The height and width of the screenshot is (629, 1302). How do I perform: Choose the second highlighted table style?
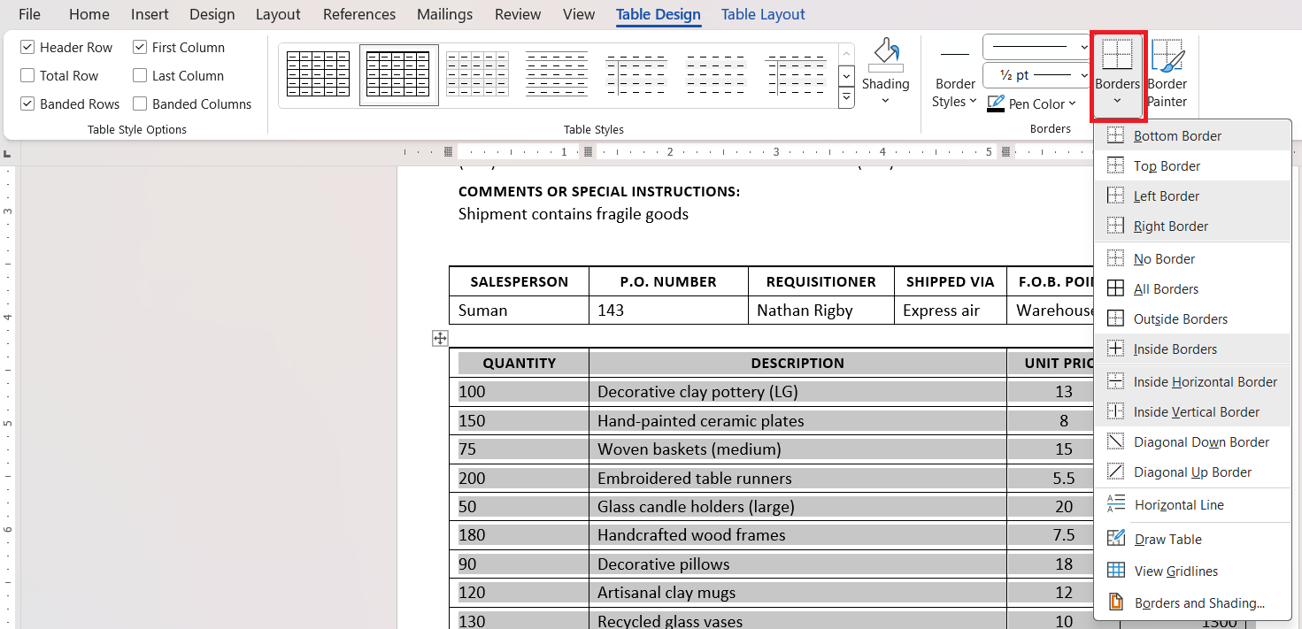pyautogui.click(x=398, y=74)
